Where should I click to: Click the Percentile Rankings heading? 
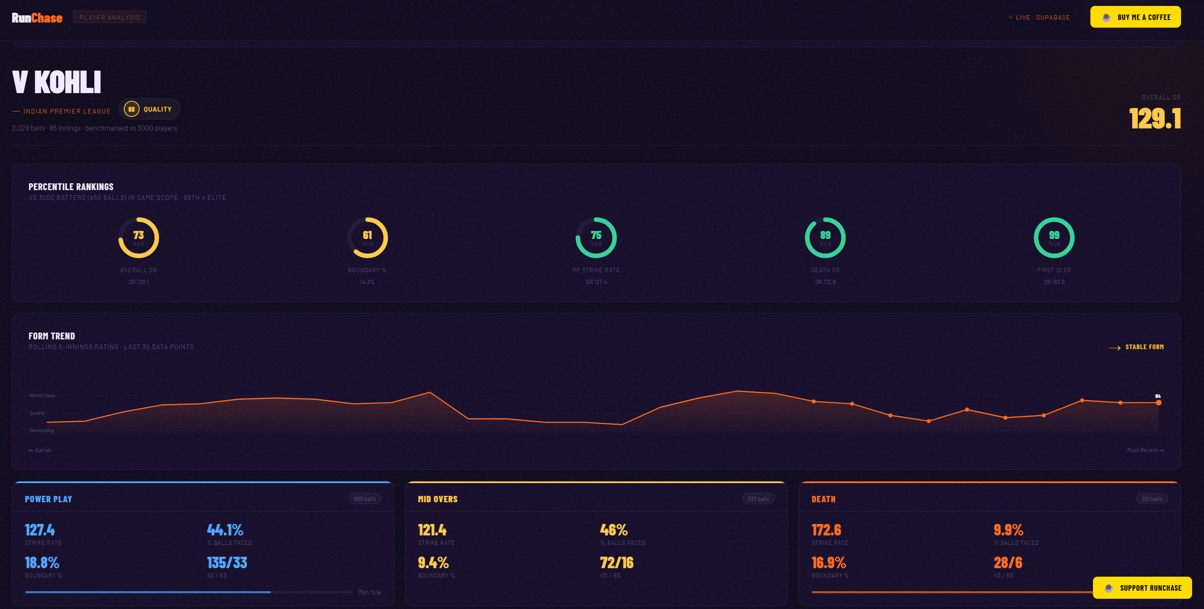71,187
